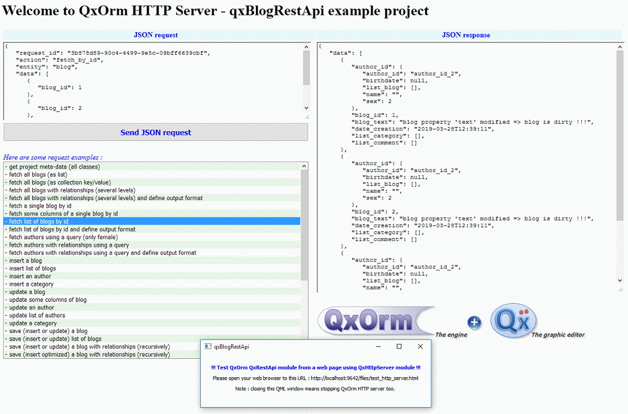Click the qxBlogRestApi window title bar icon

click(209, 347)
